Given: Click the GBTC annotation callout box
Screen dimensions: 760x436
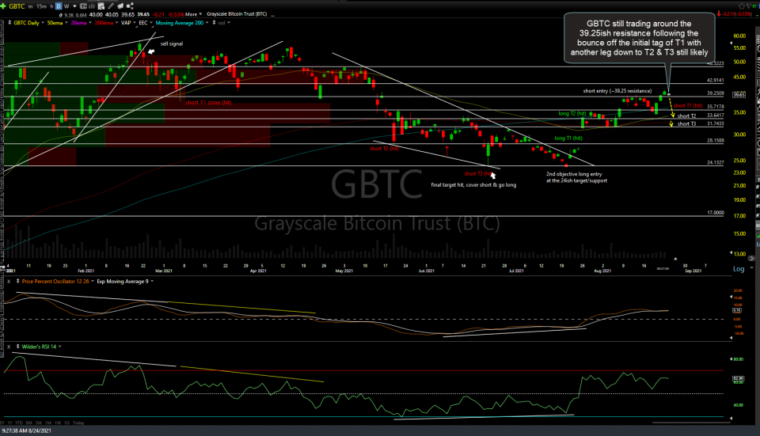Looking at the screenshot, I should (639, 38).
